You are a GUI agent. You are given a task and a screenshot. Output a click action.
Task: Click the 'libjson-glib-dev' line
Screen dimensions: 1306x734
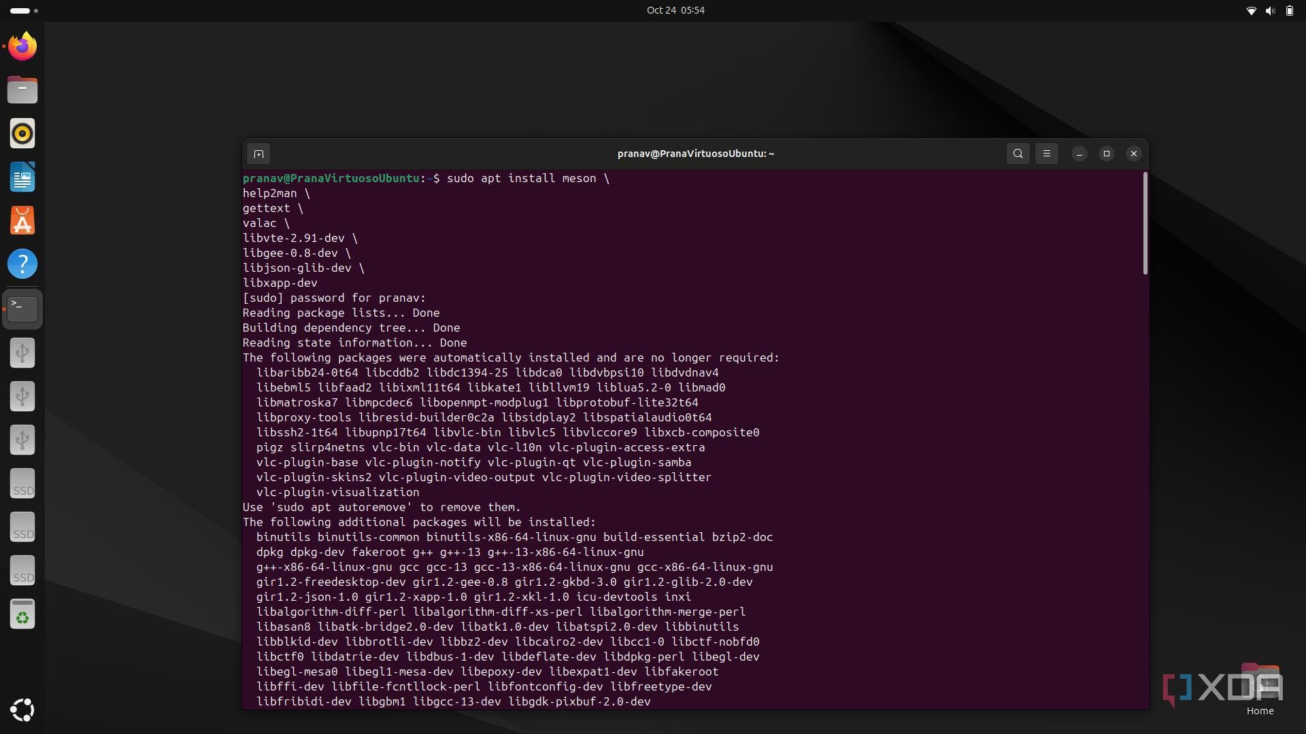(303, 268)
